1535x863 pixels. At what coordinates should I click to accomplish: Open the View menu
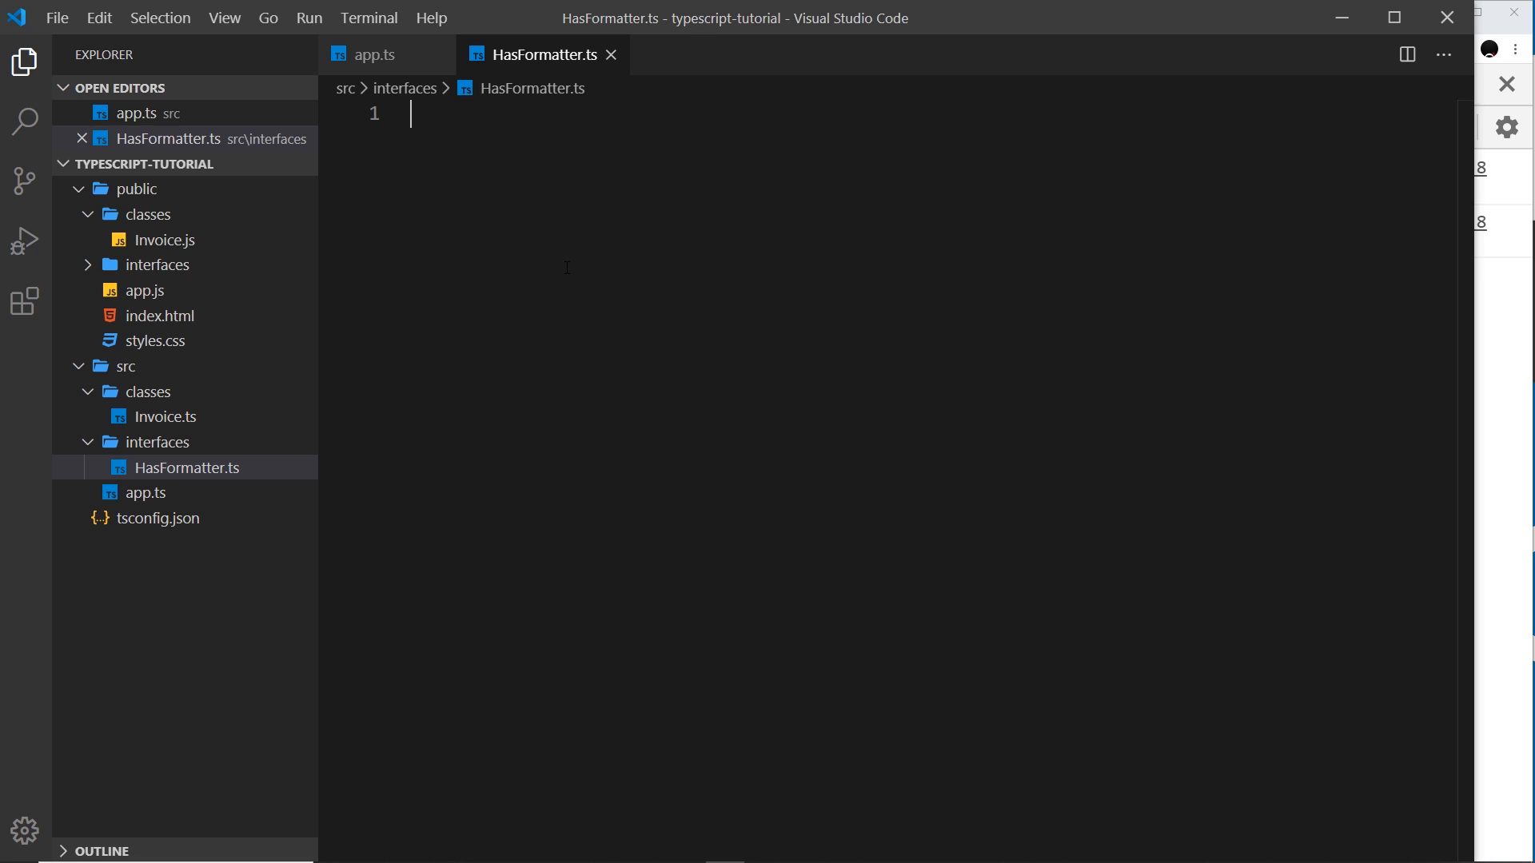click(x=225, y=18)
